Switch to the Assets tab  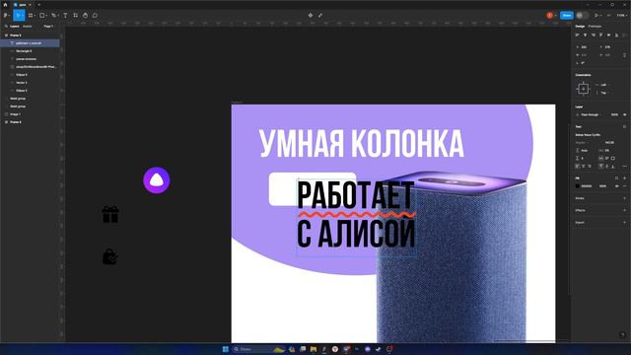click(x=27, y=27)
